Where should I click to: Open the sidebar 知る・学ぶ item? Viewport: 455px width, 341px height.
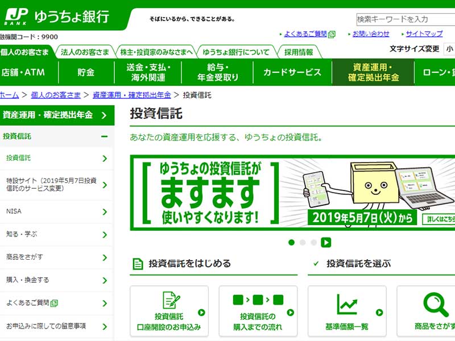pos(56,235)
